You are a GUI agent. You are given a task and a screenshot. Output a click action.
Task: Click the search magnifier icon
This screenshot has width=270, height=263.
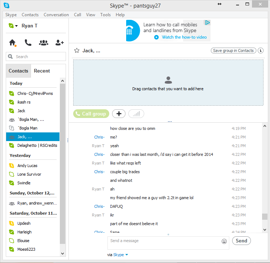point(10,57)
